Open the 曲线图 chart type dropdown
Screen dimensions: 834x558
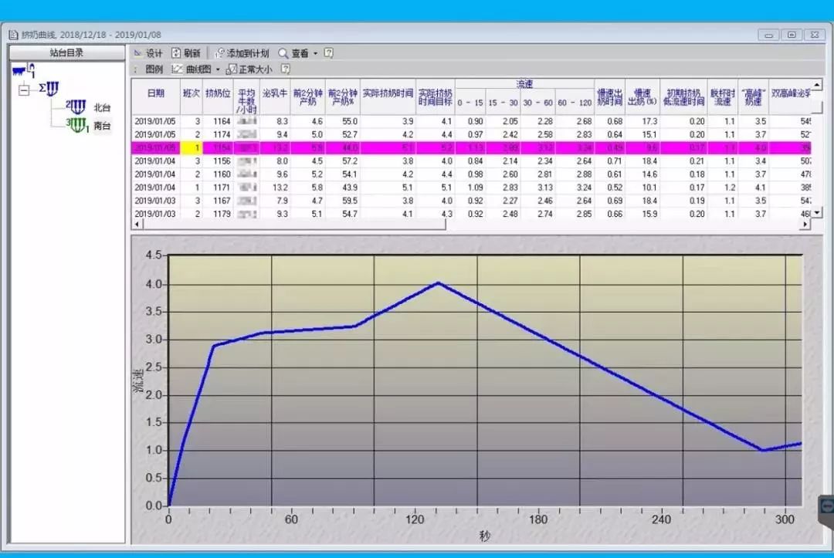coord(217,69)
